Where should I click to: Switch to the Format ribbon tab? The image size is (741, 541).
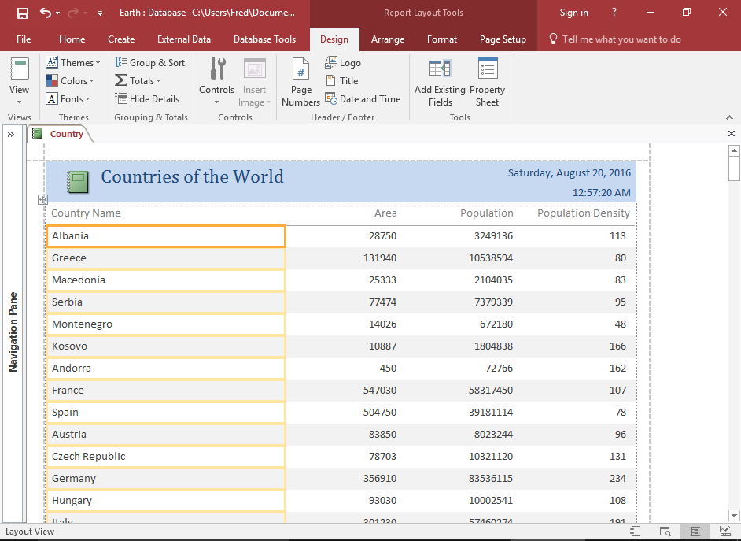[x=441, y=39]
